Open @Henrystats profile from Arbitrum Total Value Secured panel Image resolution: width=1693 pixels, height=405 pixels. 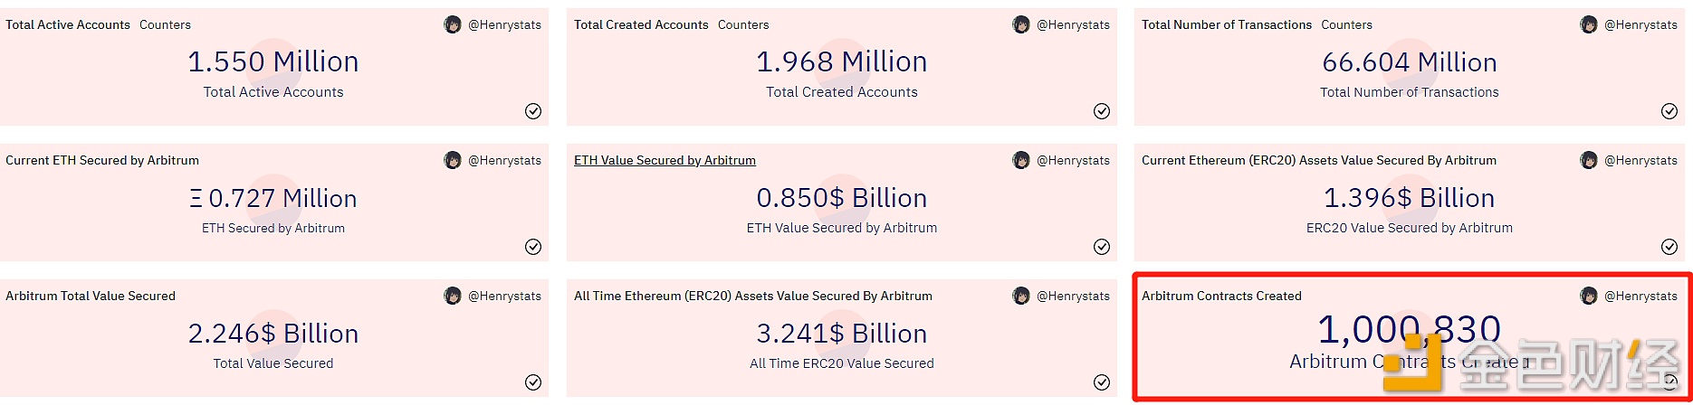tap(504, 296)
